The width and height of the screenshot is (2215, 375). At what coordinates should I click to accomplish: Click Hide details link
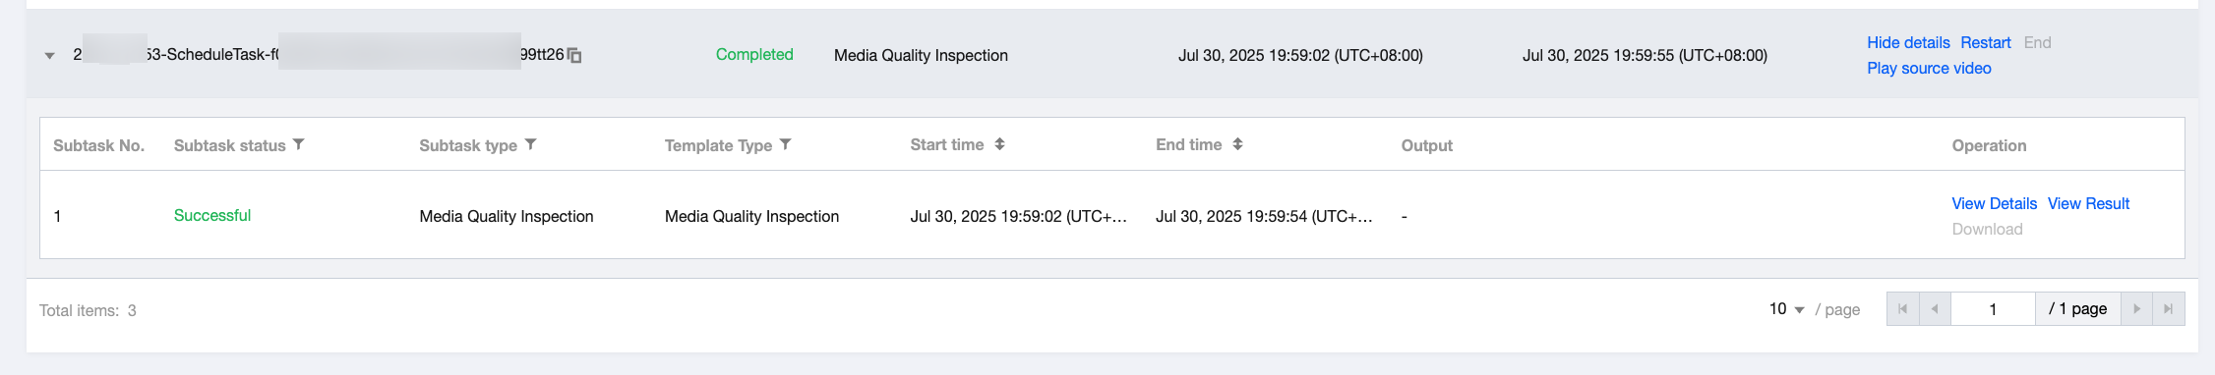click(1908, 42)
